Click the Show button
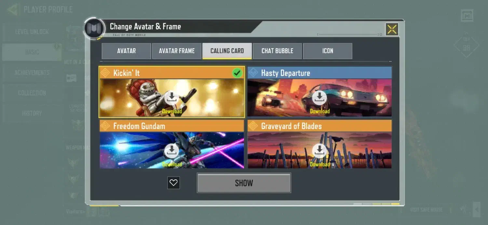Screen dimensions: 488x225 click(x=244, y=183)
